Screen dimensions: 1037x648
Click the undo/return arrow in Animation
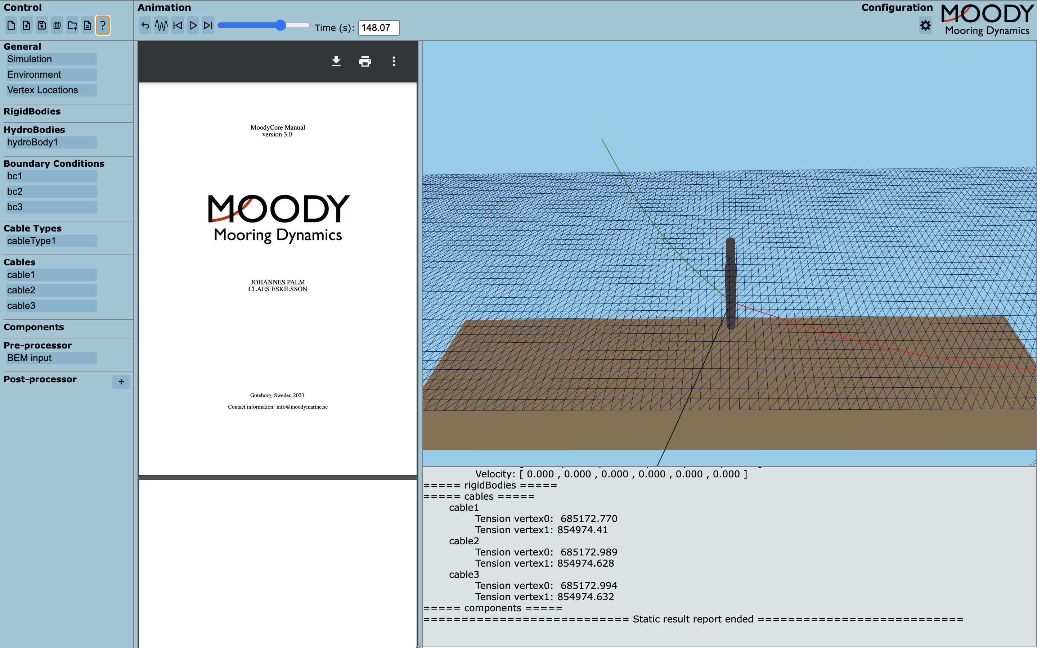pos(145,26)
